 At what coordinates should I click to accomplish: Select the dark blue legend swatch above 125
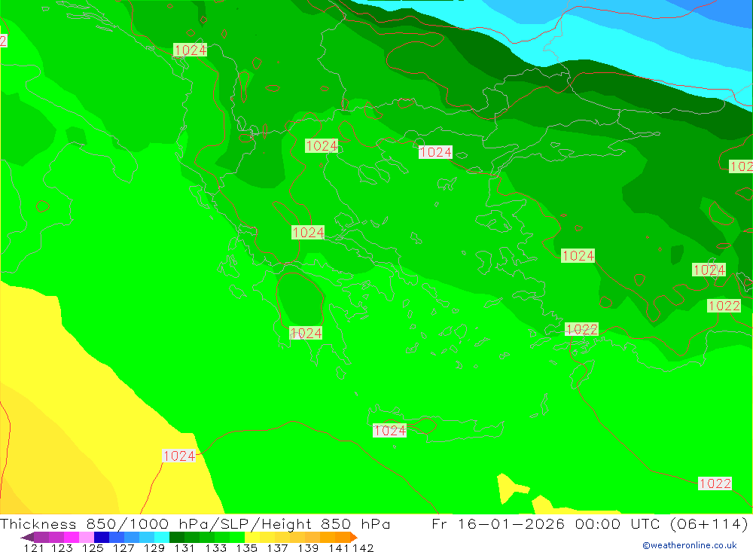[x=102, y=537]
